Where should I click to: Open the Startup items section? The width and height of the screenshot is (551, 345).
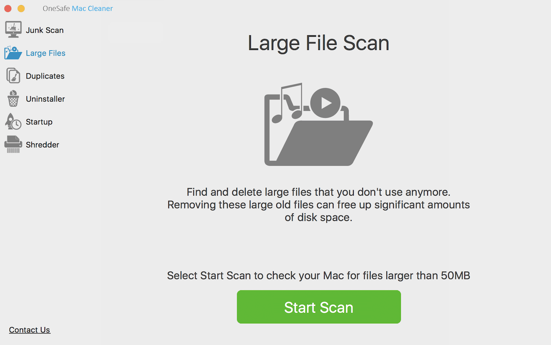click(x=39, y=121)
